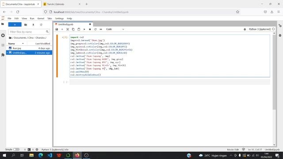Insert a cell below with the plus icon

point(62,29)
